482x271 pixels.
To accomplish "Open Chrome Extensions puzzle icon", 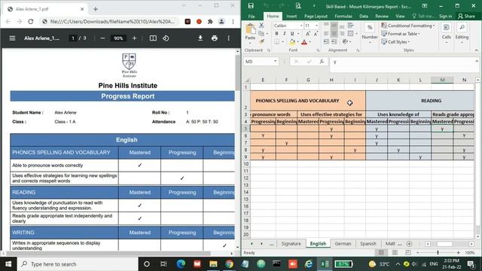I will [210, 22].
